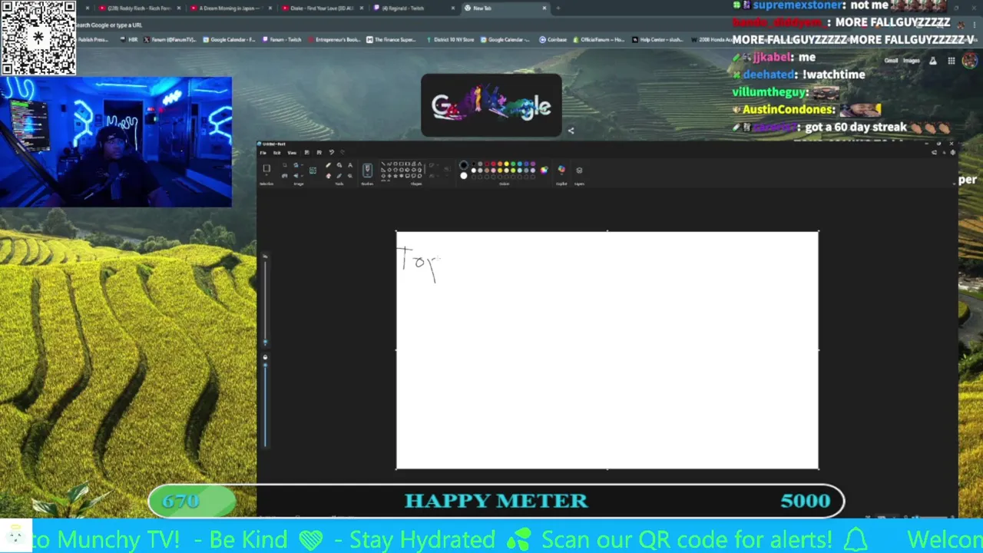Open the line Size dropdown
The image size is (983, 553).
[x=447, y=169]
